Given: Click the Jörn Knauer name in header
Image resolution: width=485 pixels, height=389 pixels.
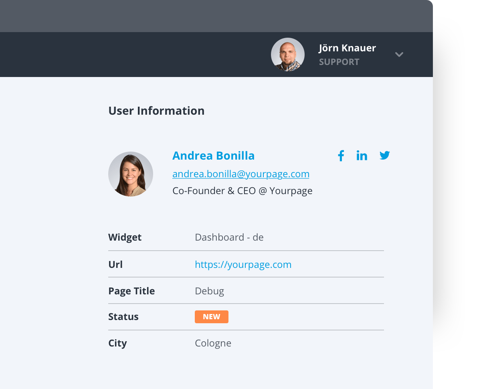Looking at the screenshot, I should pyautogui.click(x=348, y=48).
